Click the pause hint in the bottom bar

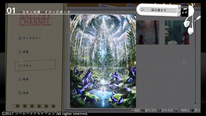[183, 110]
